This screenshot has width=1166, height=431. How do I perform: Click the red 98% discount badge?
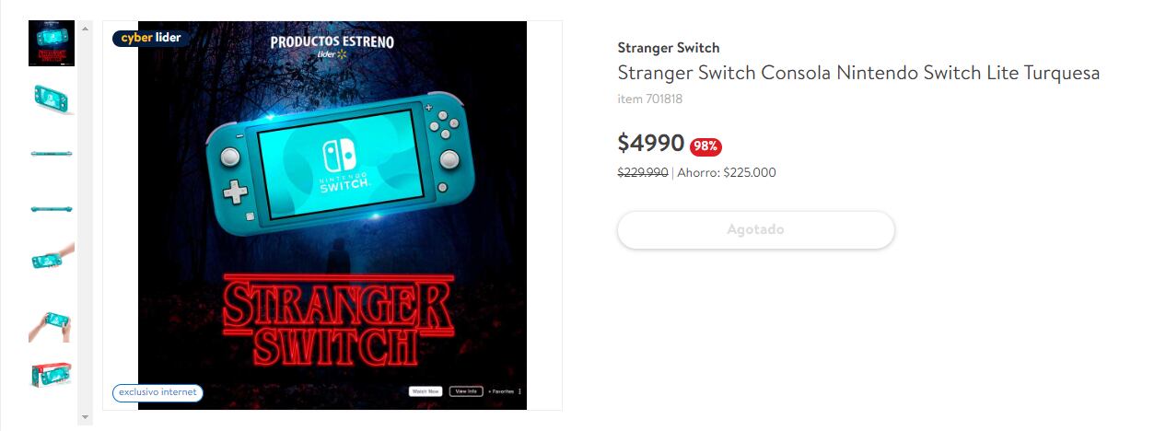(x=705, y=146)
